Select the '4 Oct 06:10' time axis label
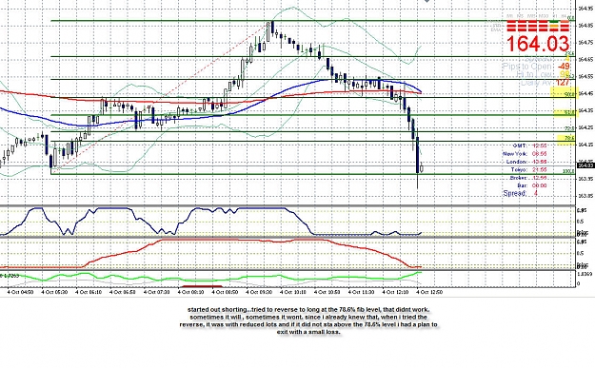 [88, 292]
